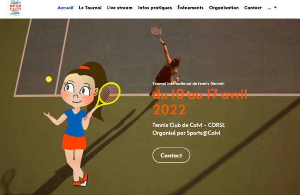Click the yellow tennis ball graphic
Screen dimensions: 300x195
point(49,79)
